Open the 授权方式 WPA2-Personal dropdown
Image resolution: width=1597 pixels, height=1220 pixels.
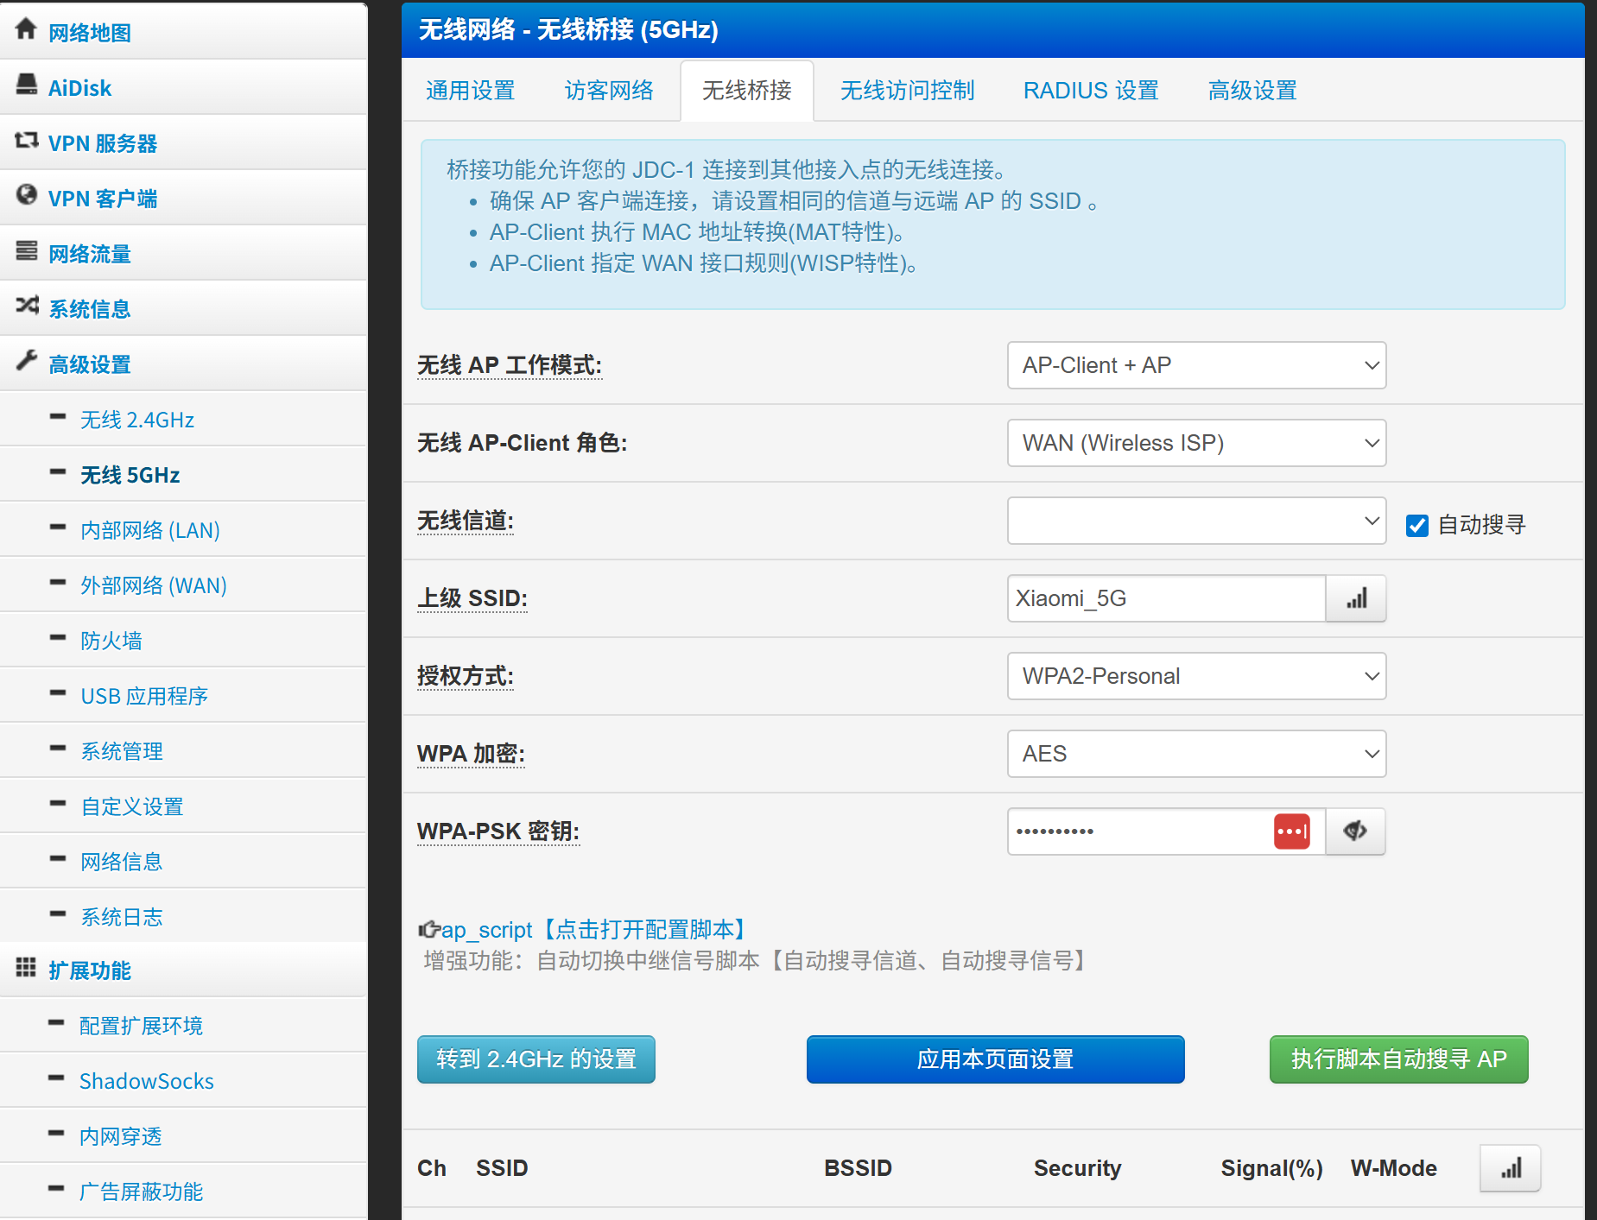point(1196,676)
